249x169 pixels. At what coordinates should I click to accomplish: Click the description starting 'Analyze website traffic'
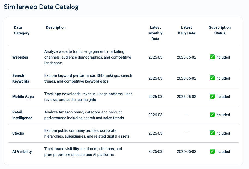[88, 57]
